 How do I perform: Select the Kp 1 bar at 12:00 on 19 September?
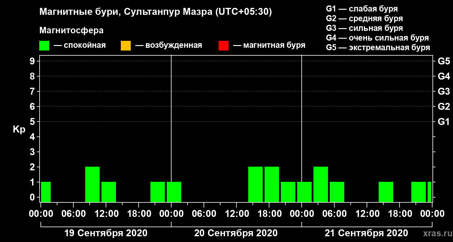[109, 192]
